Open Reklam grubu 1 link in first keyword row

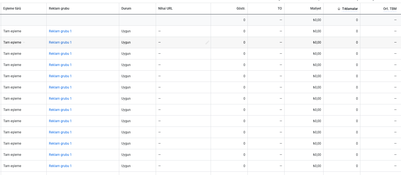[x=60, y=31]
